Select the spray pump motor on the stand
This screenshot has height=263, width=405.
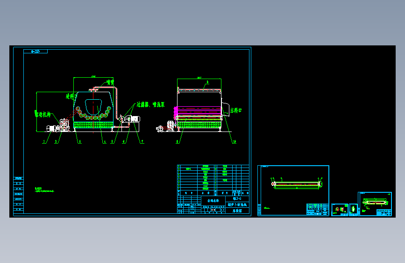click(x=135, y=119)
